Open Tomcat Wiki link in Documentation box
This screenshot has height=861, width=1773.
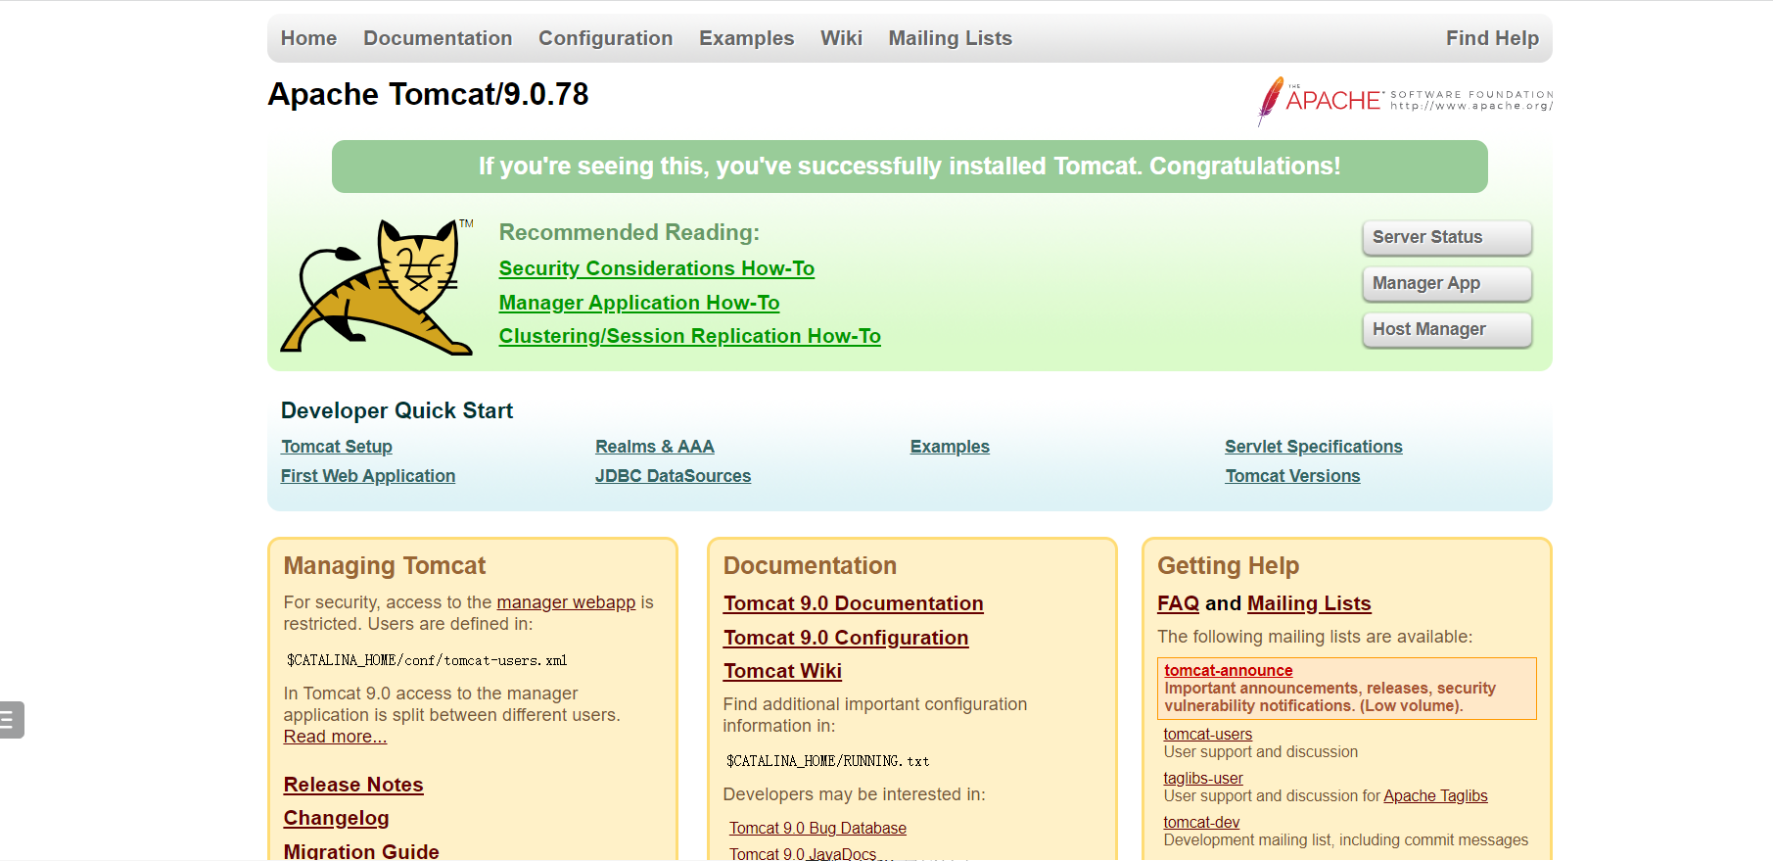pos(782,671)
